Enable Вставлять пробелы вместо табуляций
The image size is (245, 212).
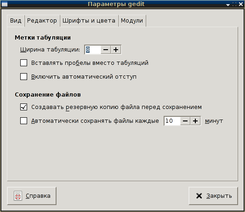tap(23, 63)
